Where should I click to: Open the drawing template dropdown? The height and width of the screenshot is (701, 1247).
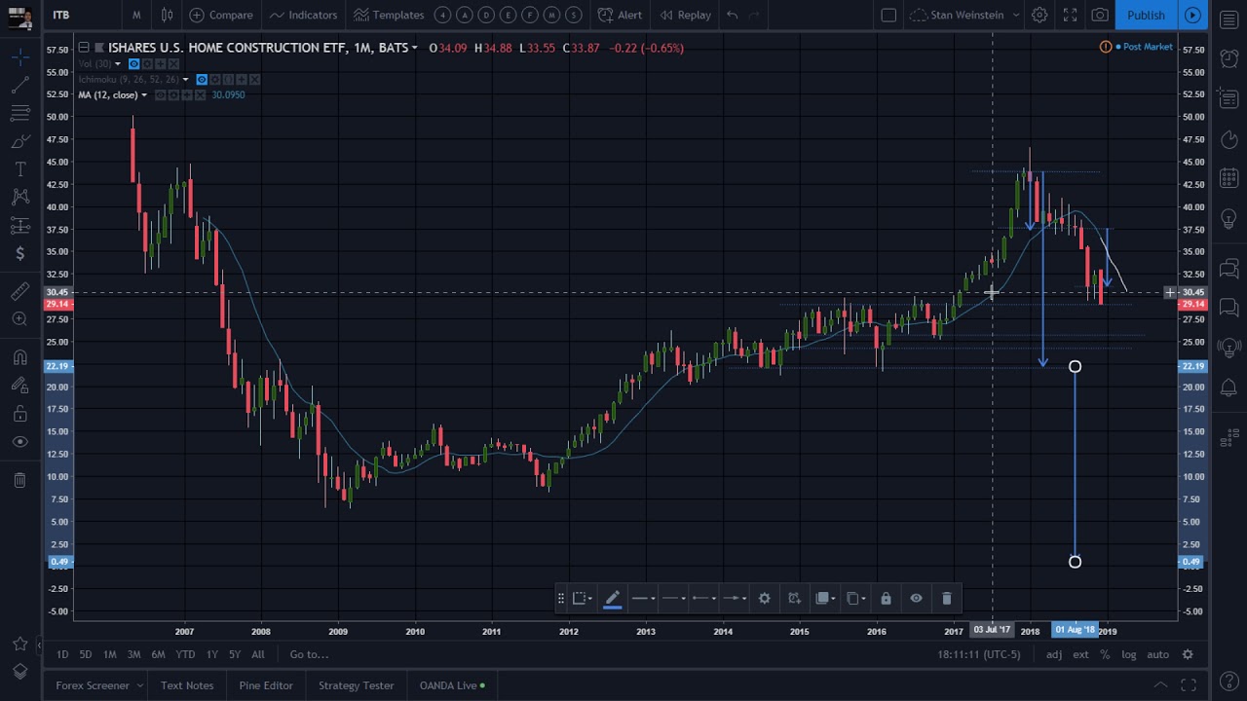point(581,598)
